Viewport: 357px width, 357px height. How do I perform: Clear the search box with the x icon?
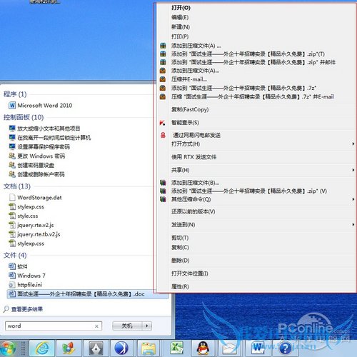[96, 326]
